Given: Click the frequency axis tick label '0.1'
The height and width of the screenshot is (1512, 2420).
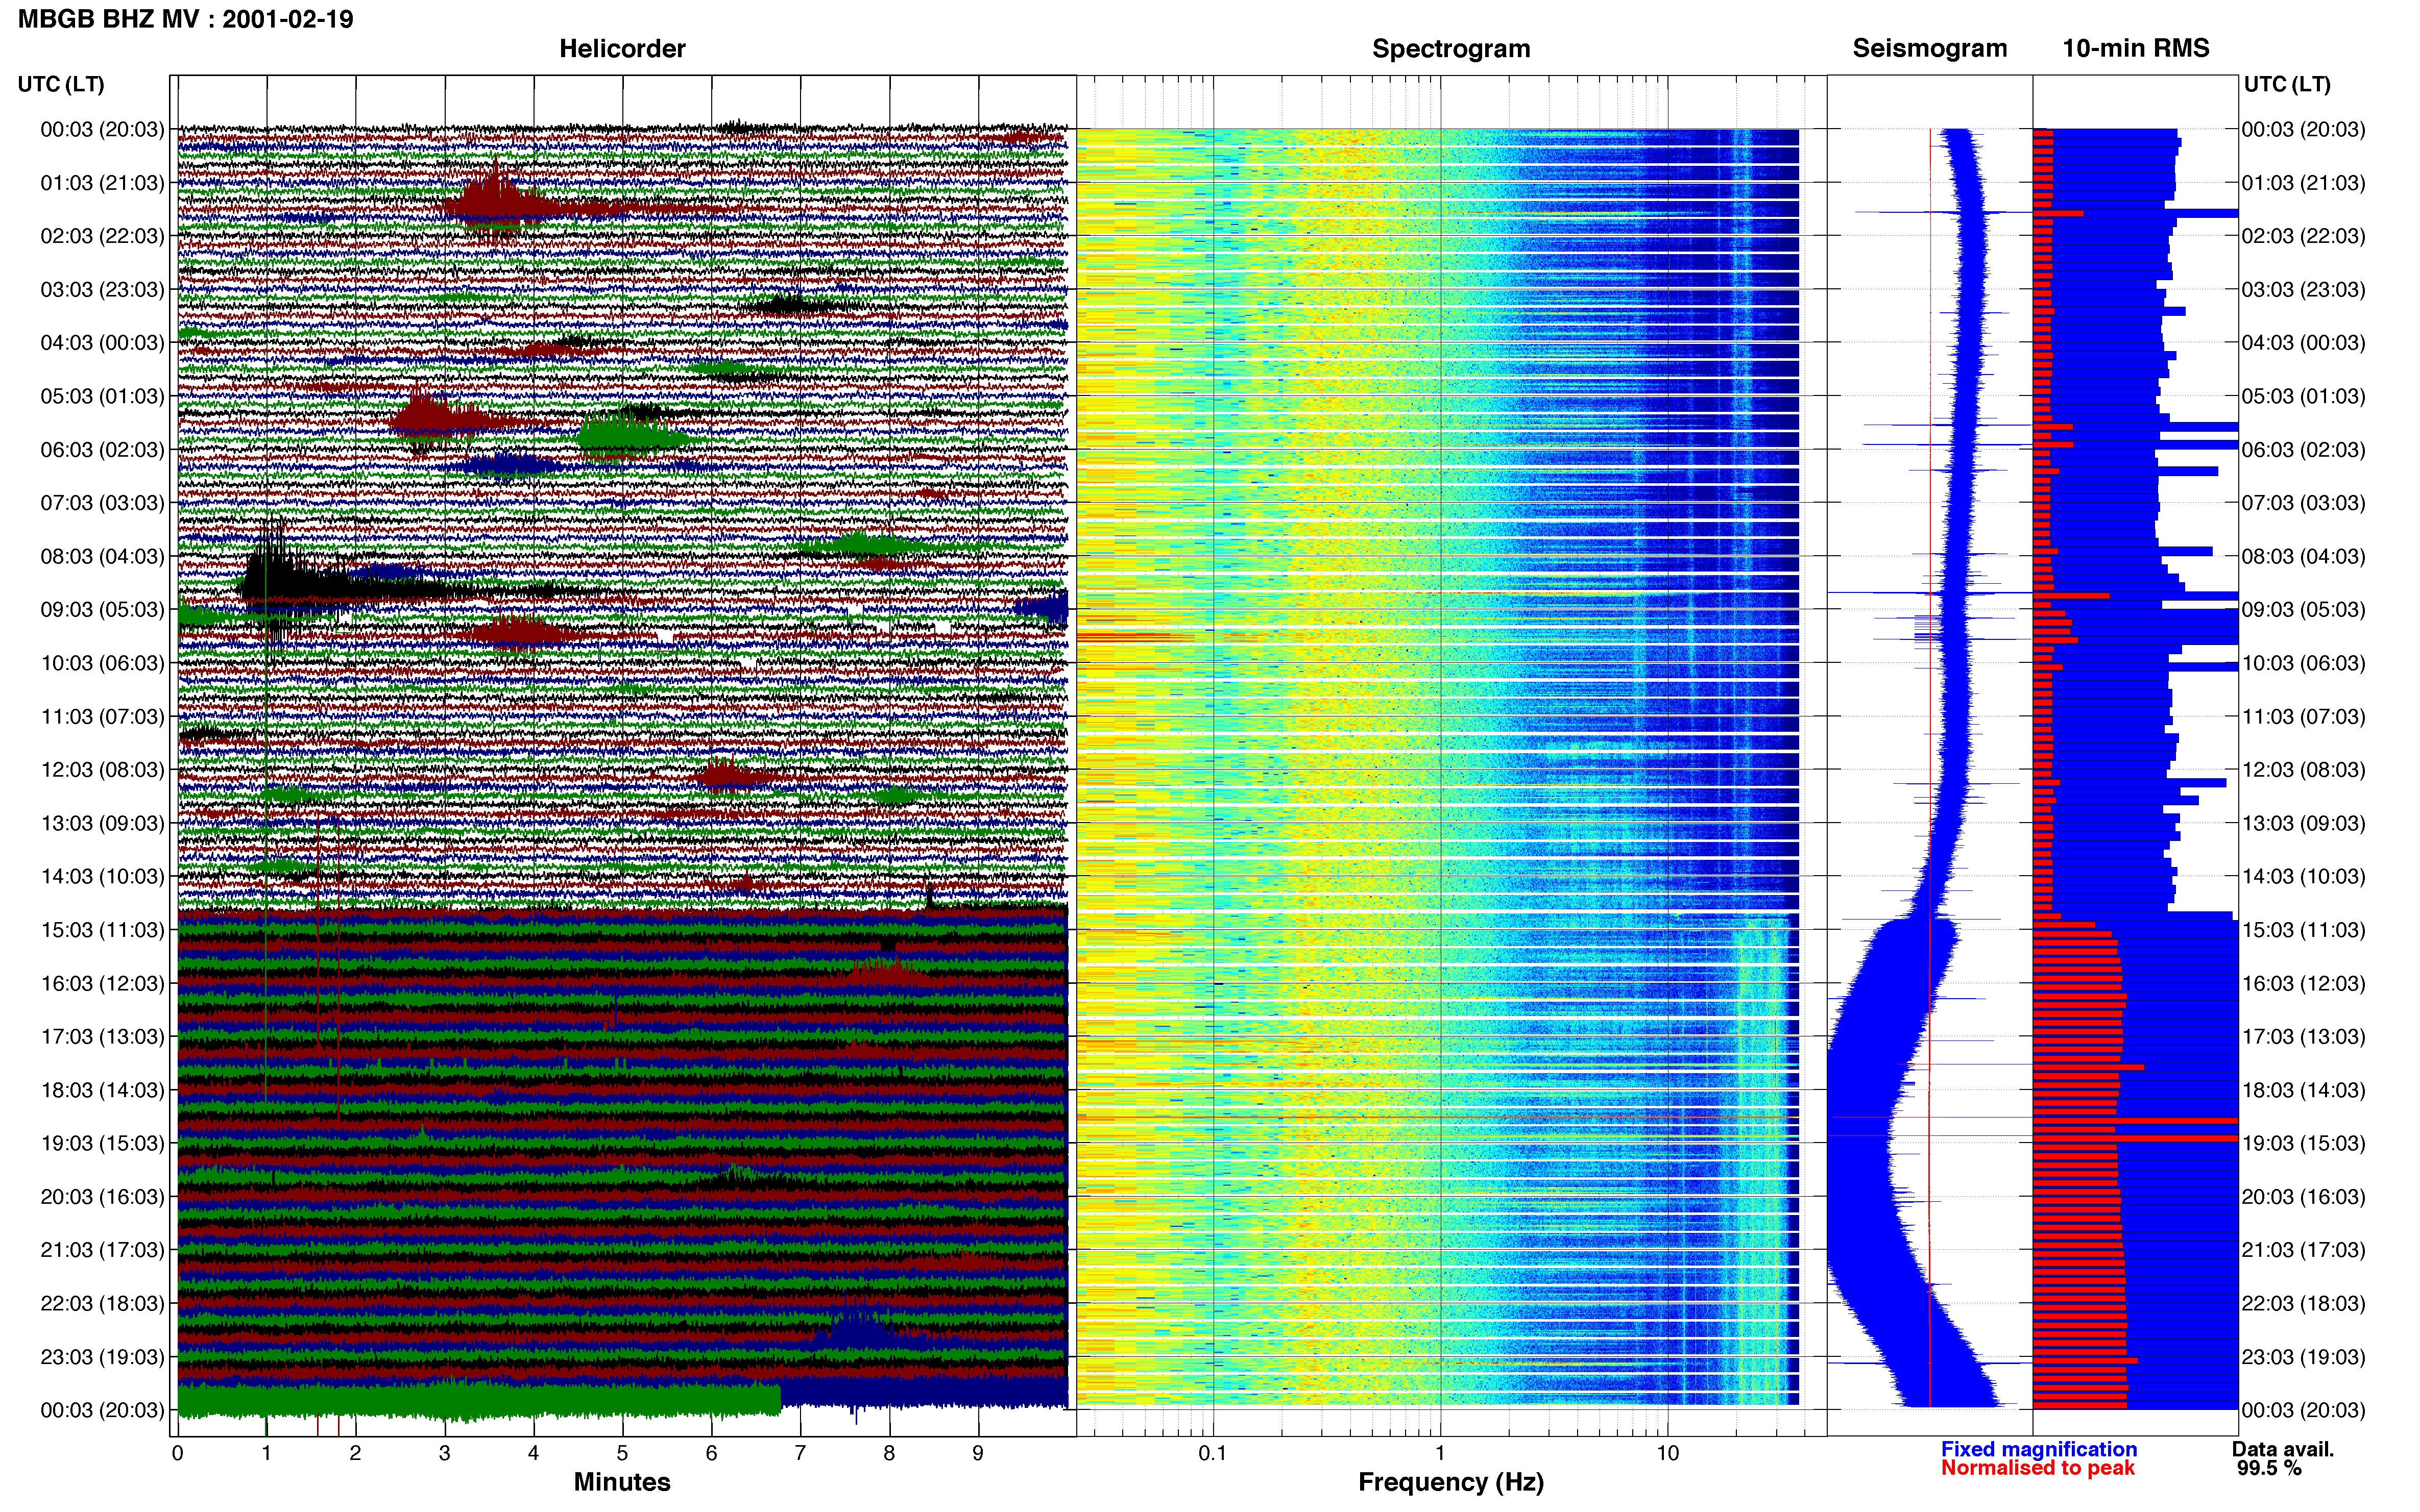Looking at the screenshot, I should (1213, 1454).
